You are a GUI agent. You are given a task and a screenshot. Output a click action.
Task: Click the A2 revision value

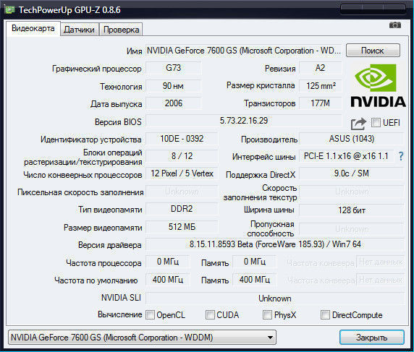pos(320,68)
